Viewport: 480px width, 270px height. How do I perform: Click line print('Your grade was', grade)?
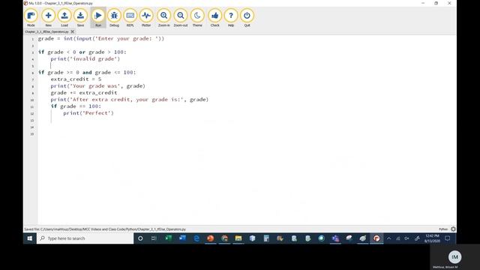(98, 86)
